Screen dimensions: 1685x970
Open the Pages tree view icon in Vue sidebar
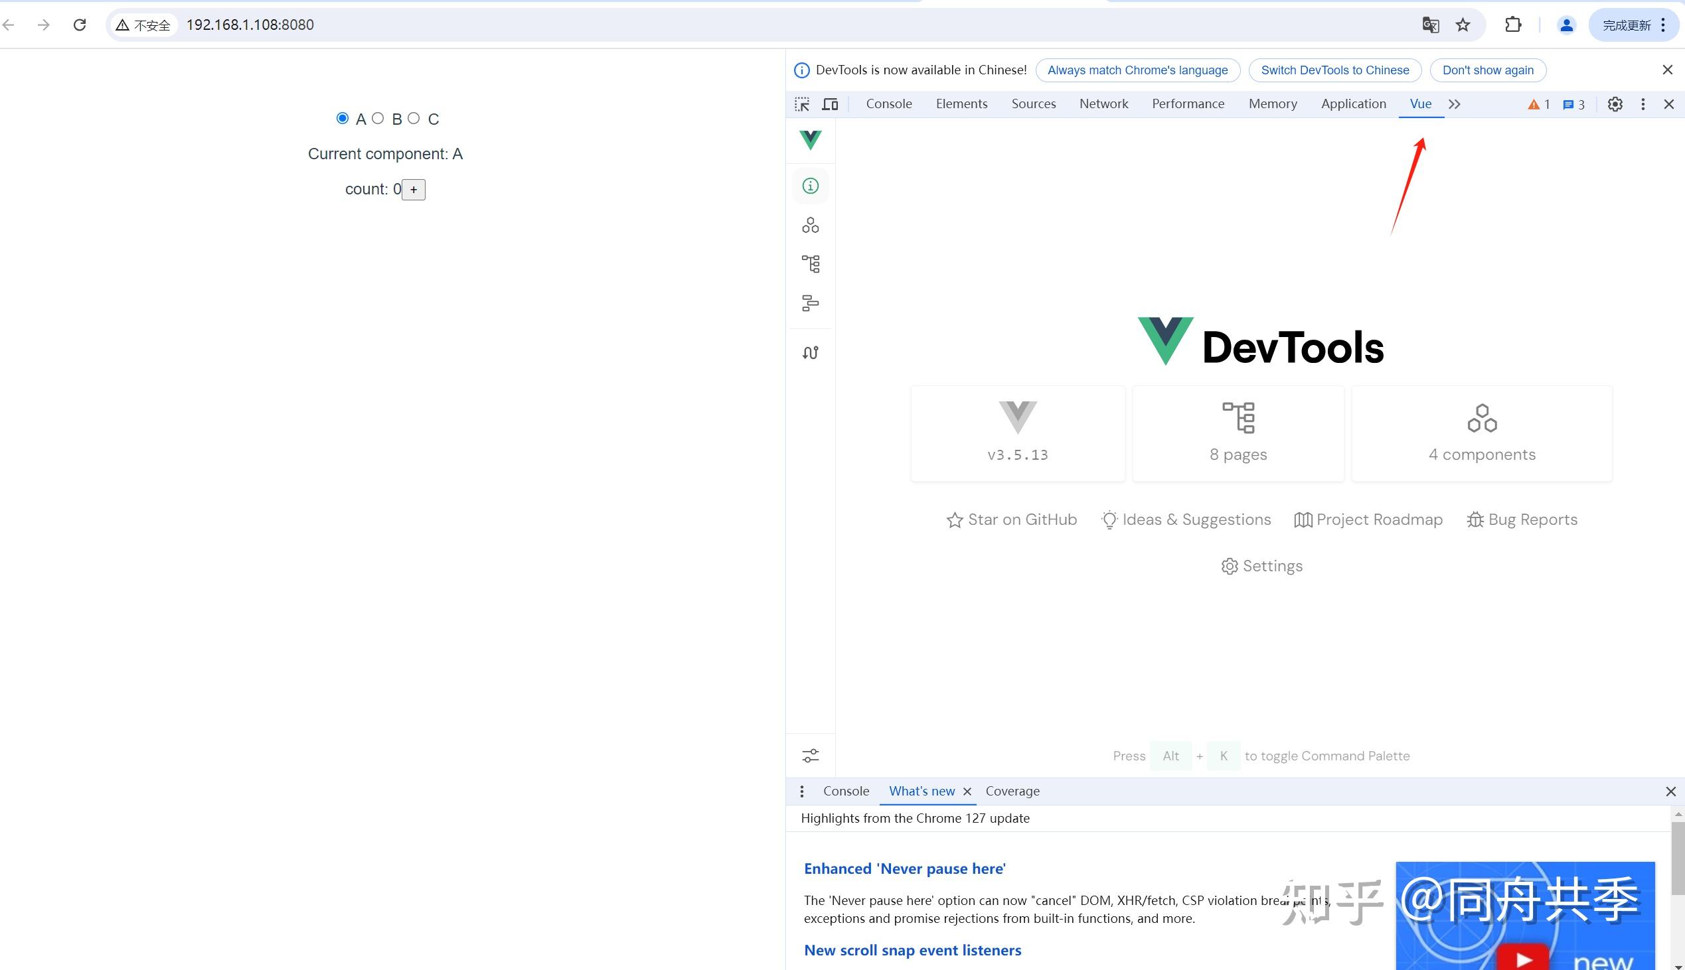coord(811,263)
